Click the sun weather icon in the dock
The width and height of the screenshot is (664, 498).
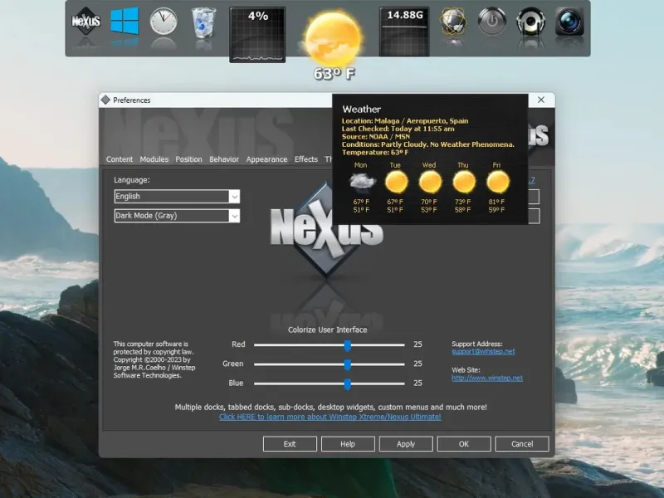pyautogui.click(x=334, y=39)
